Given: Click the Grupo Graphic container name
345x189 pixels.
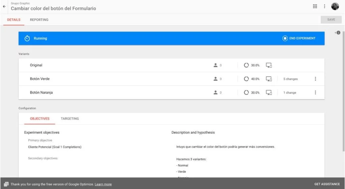Looking at the screenshot, I should [20, 3].
